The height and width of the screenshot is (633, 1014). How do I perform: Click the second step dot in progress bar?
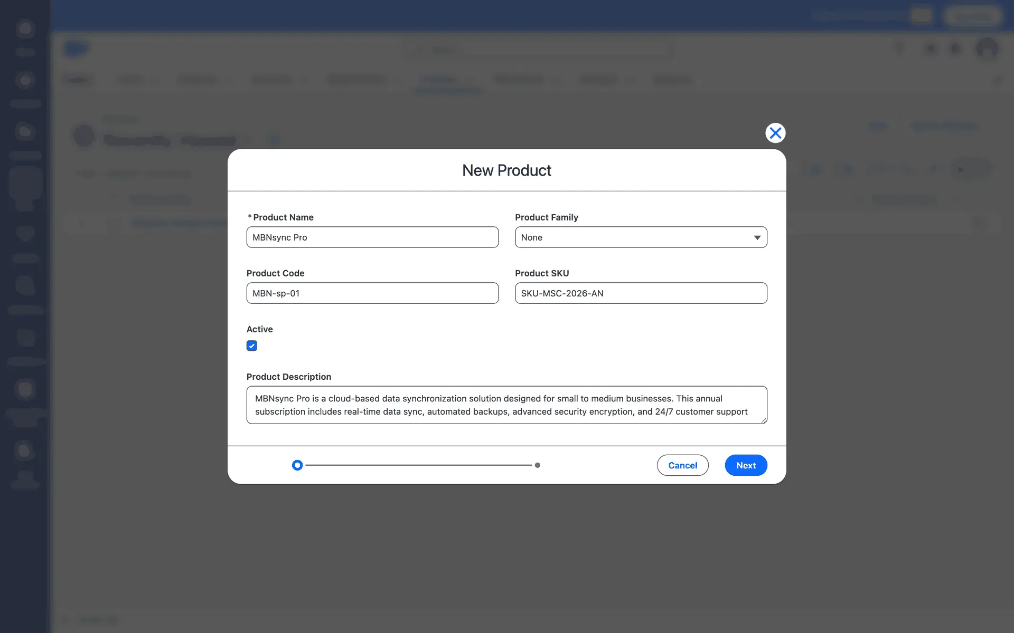point(537,465)
